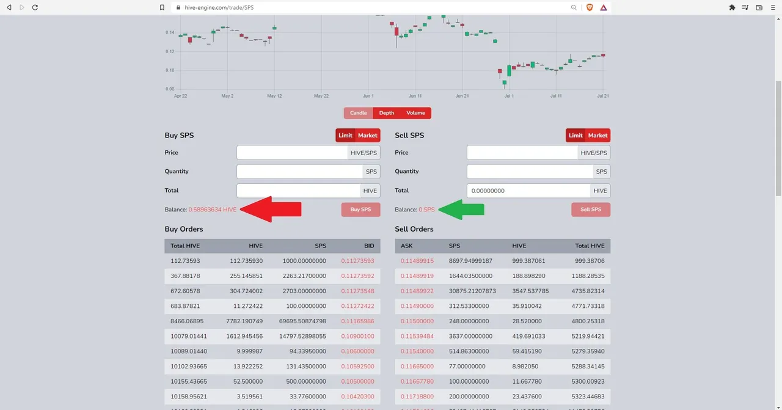Screen dimensions: 782x410
Task: Click the 0 SPS balance link
Action: click(x=427, y=210)
